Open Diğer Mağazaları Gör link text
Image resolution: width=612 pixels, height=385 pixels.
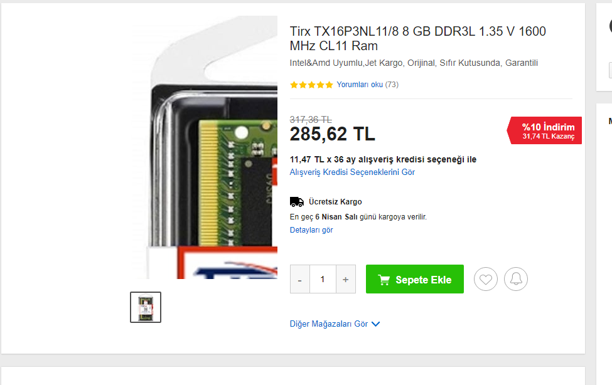329,324
